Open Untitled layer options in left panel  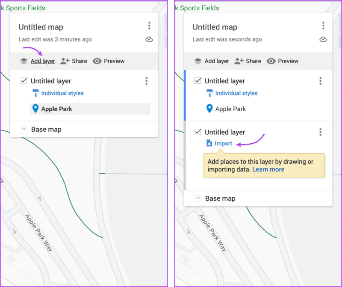147,81
